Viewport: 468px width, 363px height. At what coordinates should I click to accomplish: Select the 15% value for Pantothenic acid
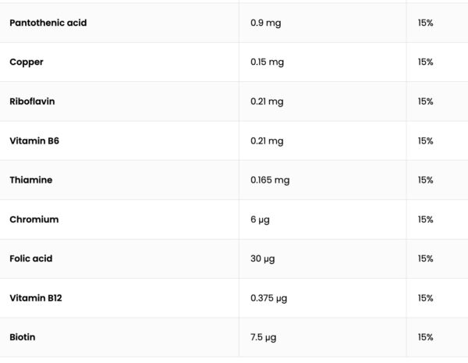click(425, 23)
